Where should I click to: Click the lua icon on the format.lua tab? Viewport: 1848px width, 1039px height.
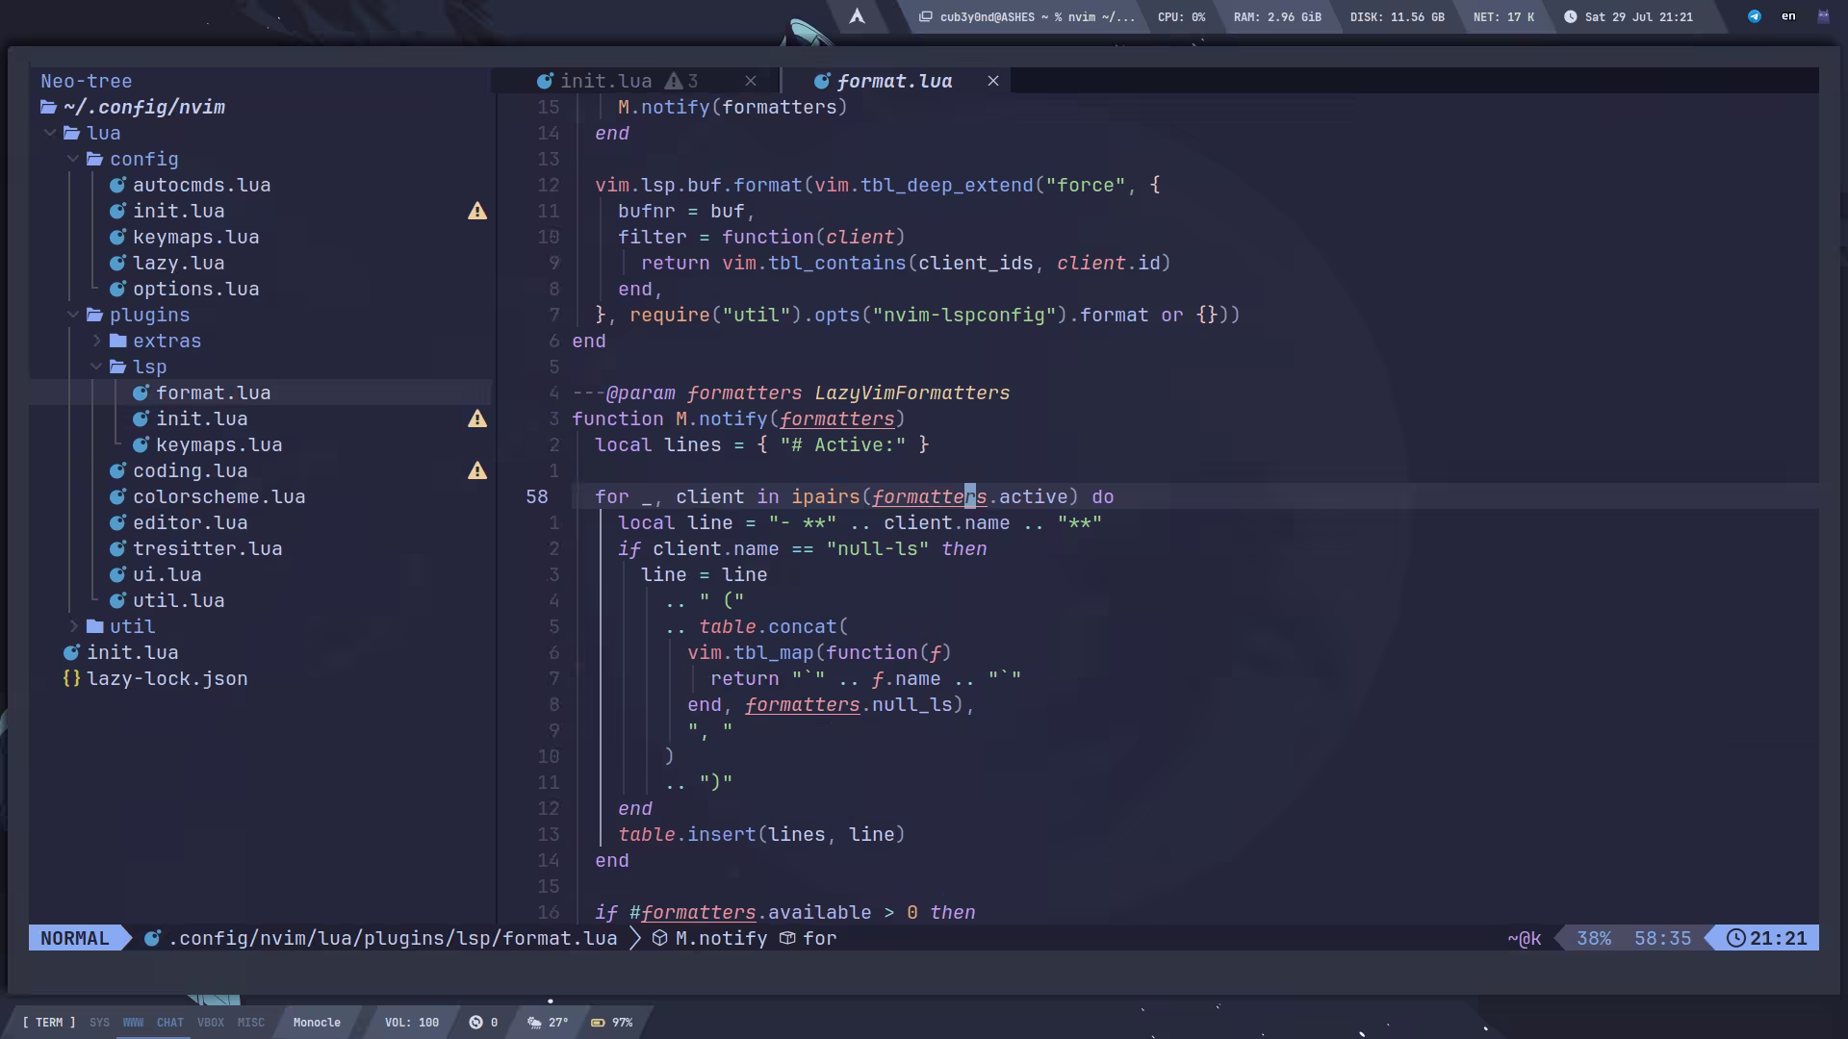coord(822,82)
